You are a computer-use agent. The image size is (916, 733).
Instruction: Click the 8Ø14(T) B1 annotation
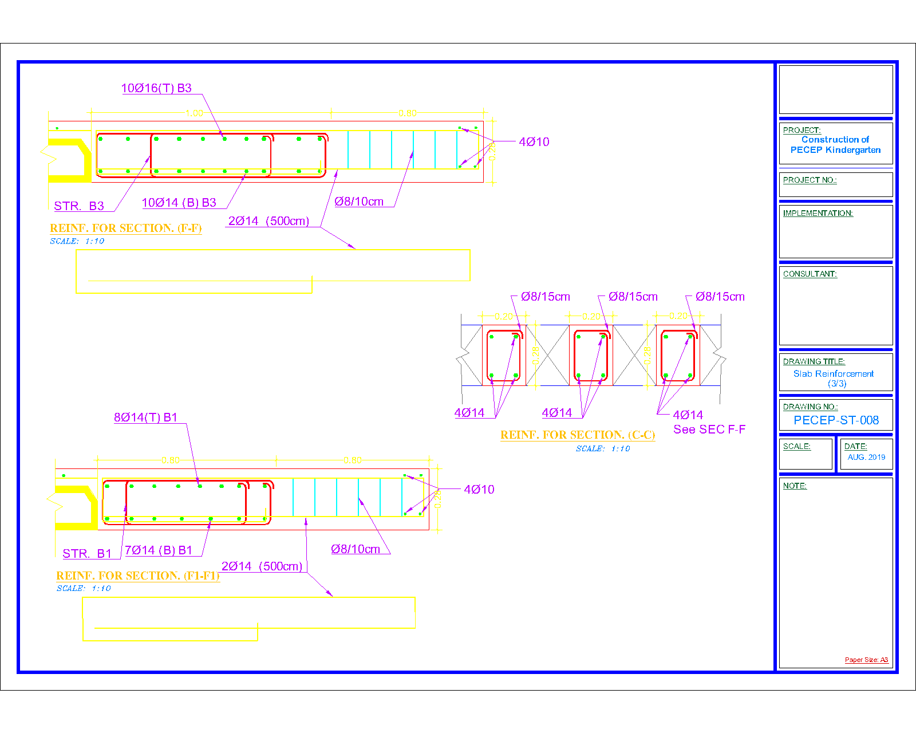point(146,417)
